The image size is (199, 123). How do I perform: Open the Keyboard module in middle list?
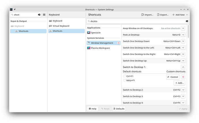[x=67, y=21]
